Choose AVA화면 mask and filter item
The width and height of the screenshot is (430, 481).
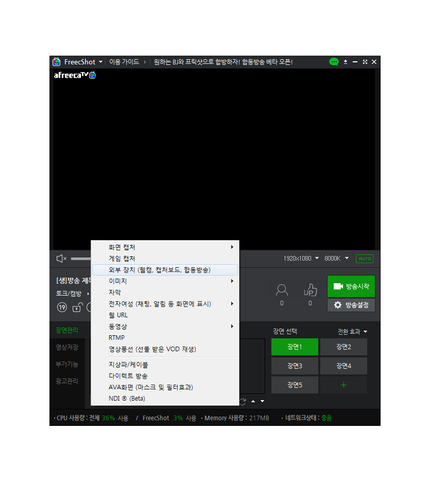click(165, 387)
